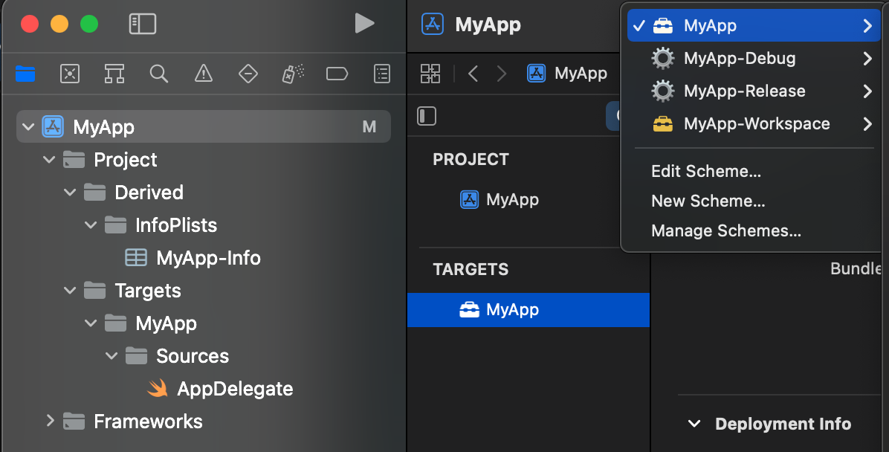Open the Source Control navigator tab
This screenshot has height=452, width=889.
click(70, 74)
